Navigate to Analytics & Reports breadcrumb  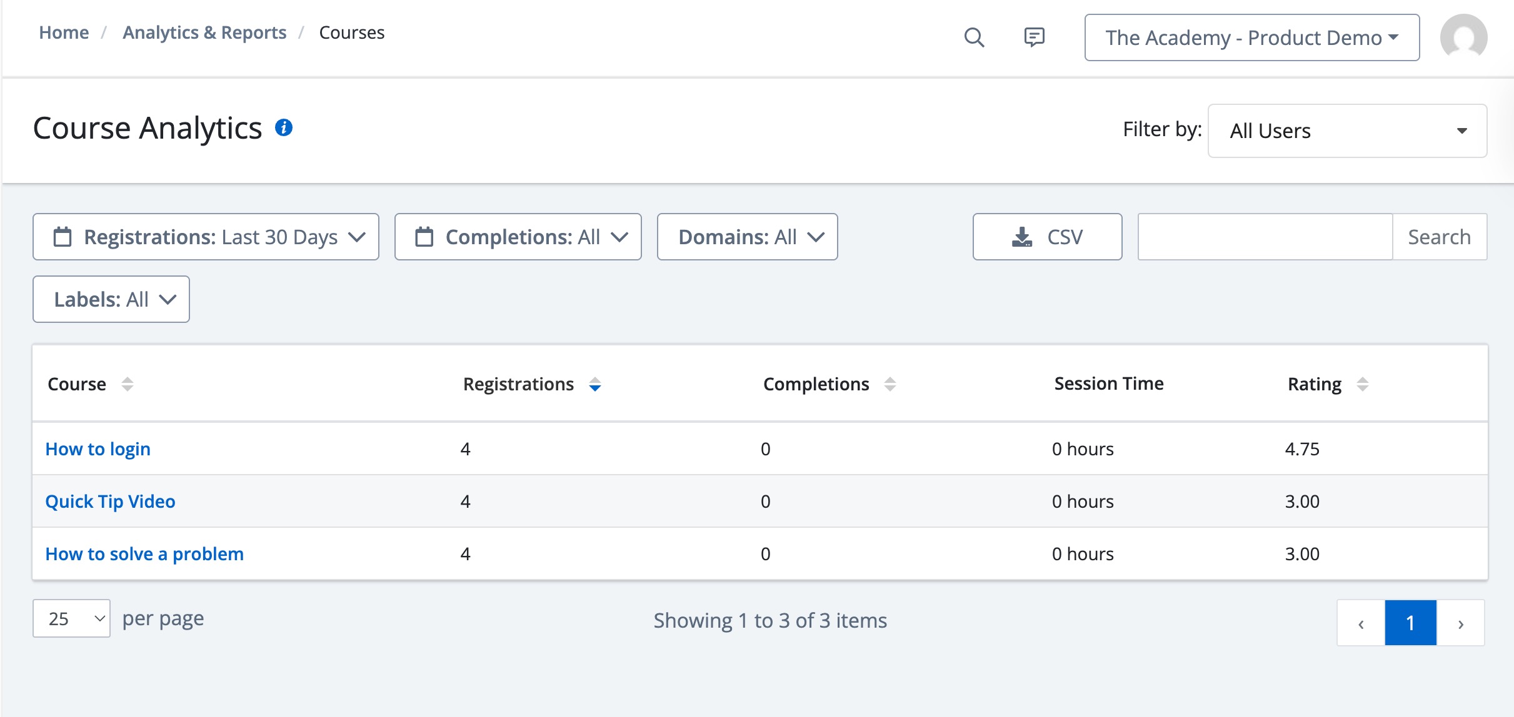(204, 32)
